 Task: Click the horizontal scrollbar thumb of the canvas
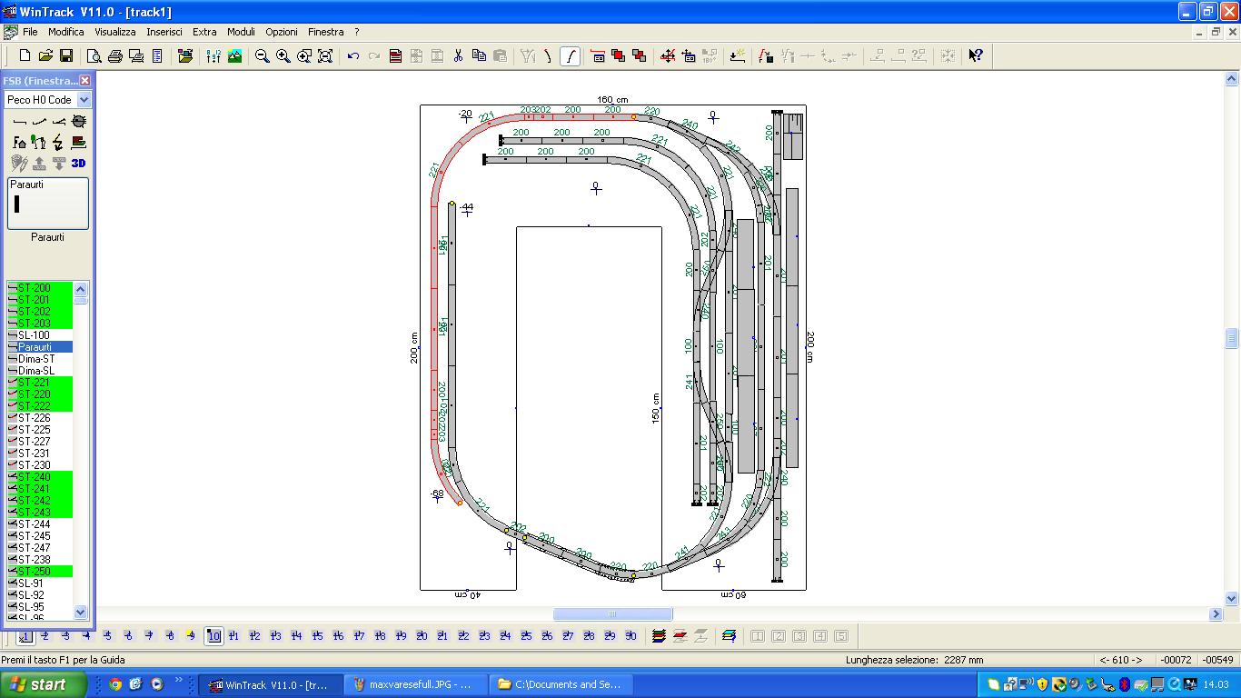coord(612,614)
